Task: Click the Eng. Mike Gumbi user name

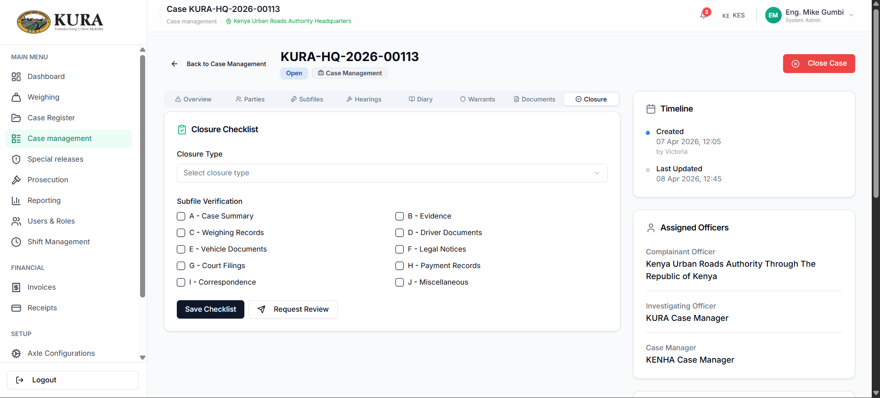Action: pos(814,12)
